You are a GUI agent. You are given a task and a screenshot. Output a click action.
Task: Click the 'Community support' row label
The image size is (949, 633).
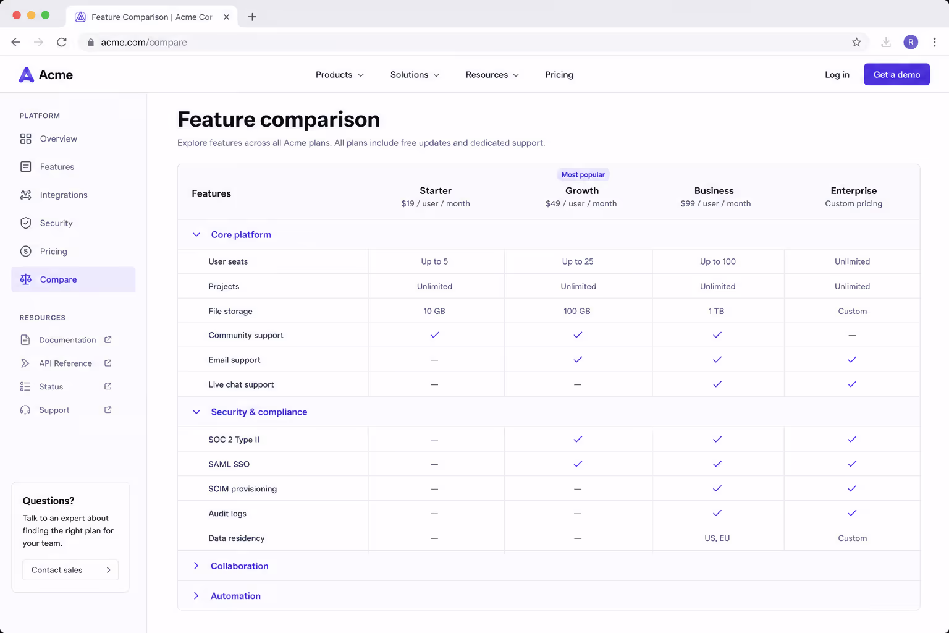coord(246,335)
